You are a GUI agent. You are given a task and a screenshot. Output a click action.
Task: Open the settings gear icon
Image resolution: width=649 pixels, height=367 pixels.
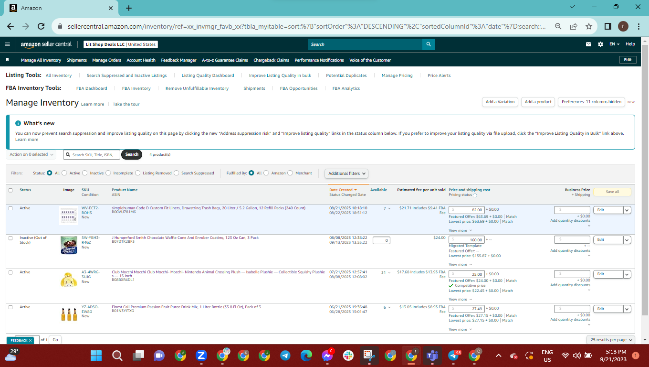(x=600, y=44)
